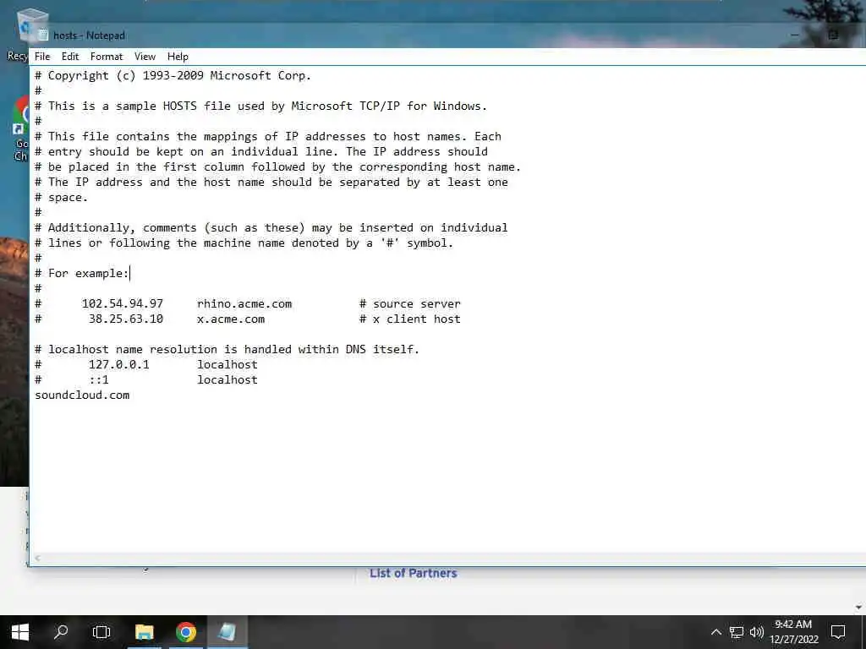Select the Notepad taskbar button

[227, 632]
